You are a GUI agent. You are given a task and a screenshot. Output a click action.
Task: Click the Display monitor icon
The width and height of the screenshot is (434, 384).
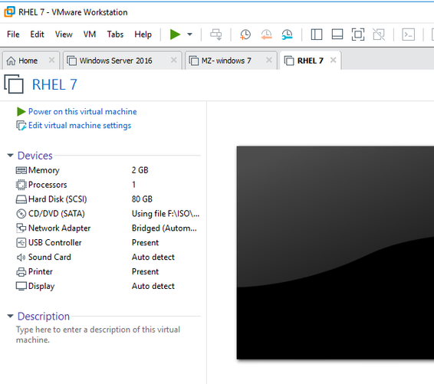(x=21, y=286)
